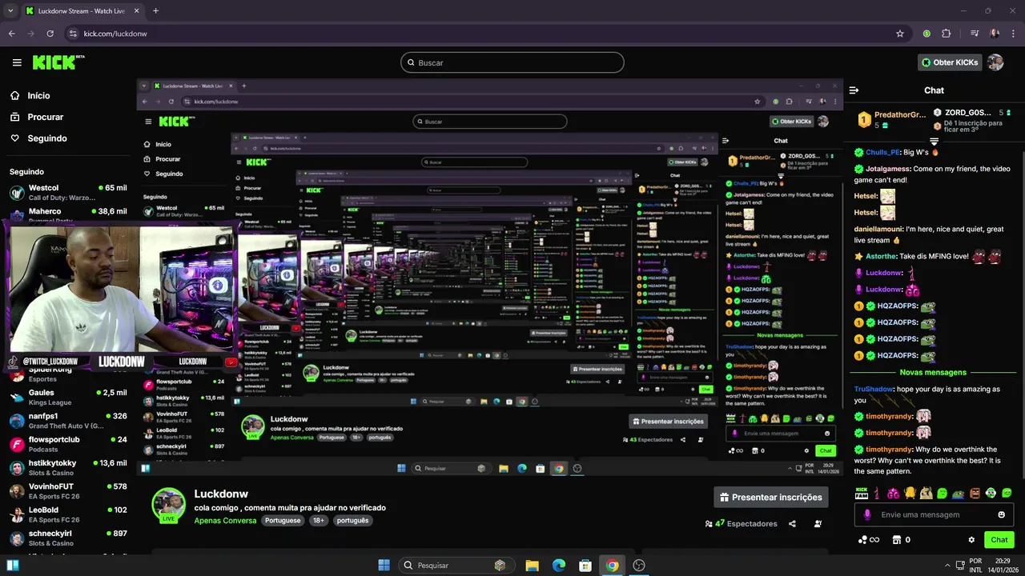Screen dimensions: 1025x576
Task: Open Windows Start menu
Action: [x=384, y=566]
